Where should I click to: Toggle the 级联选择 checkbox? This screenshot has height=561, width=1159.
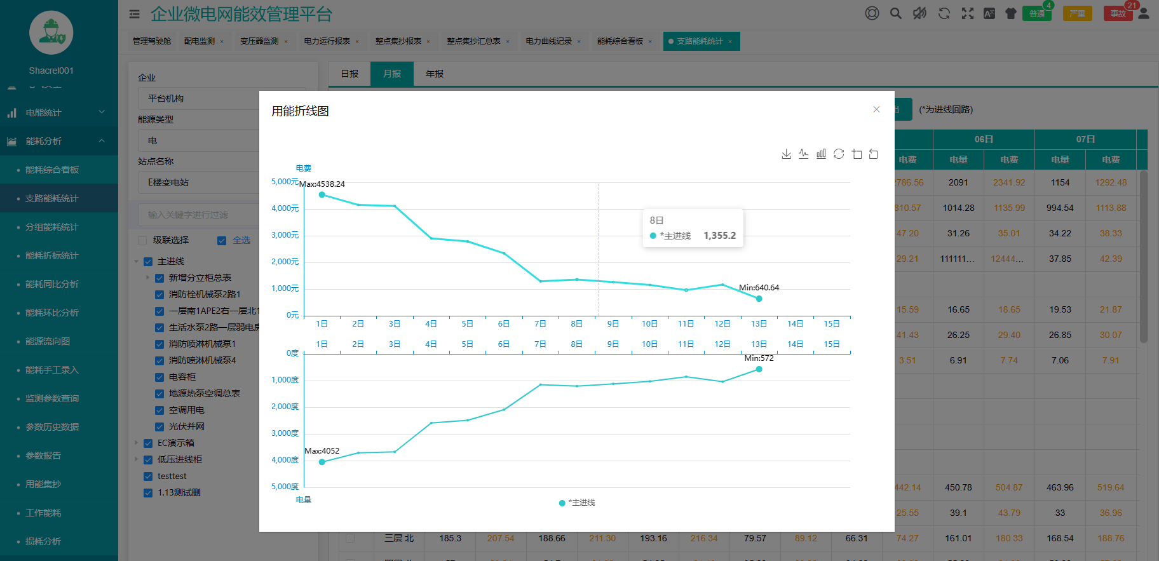point(142,240)
